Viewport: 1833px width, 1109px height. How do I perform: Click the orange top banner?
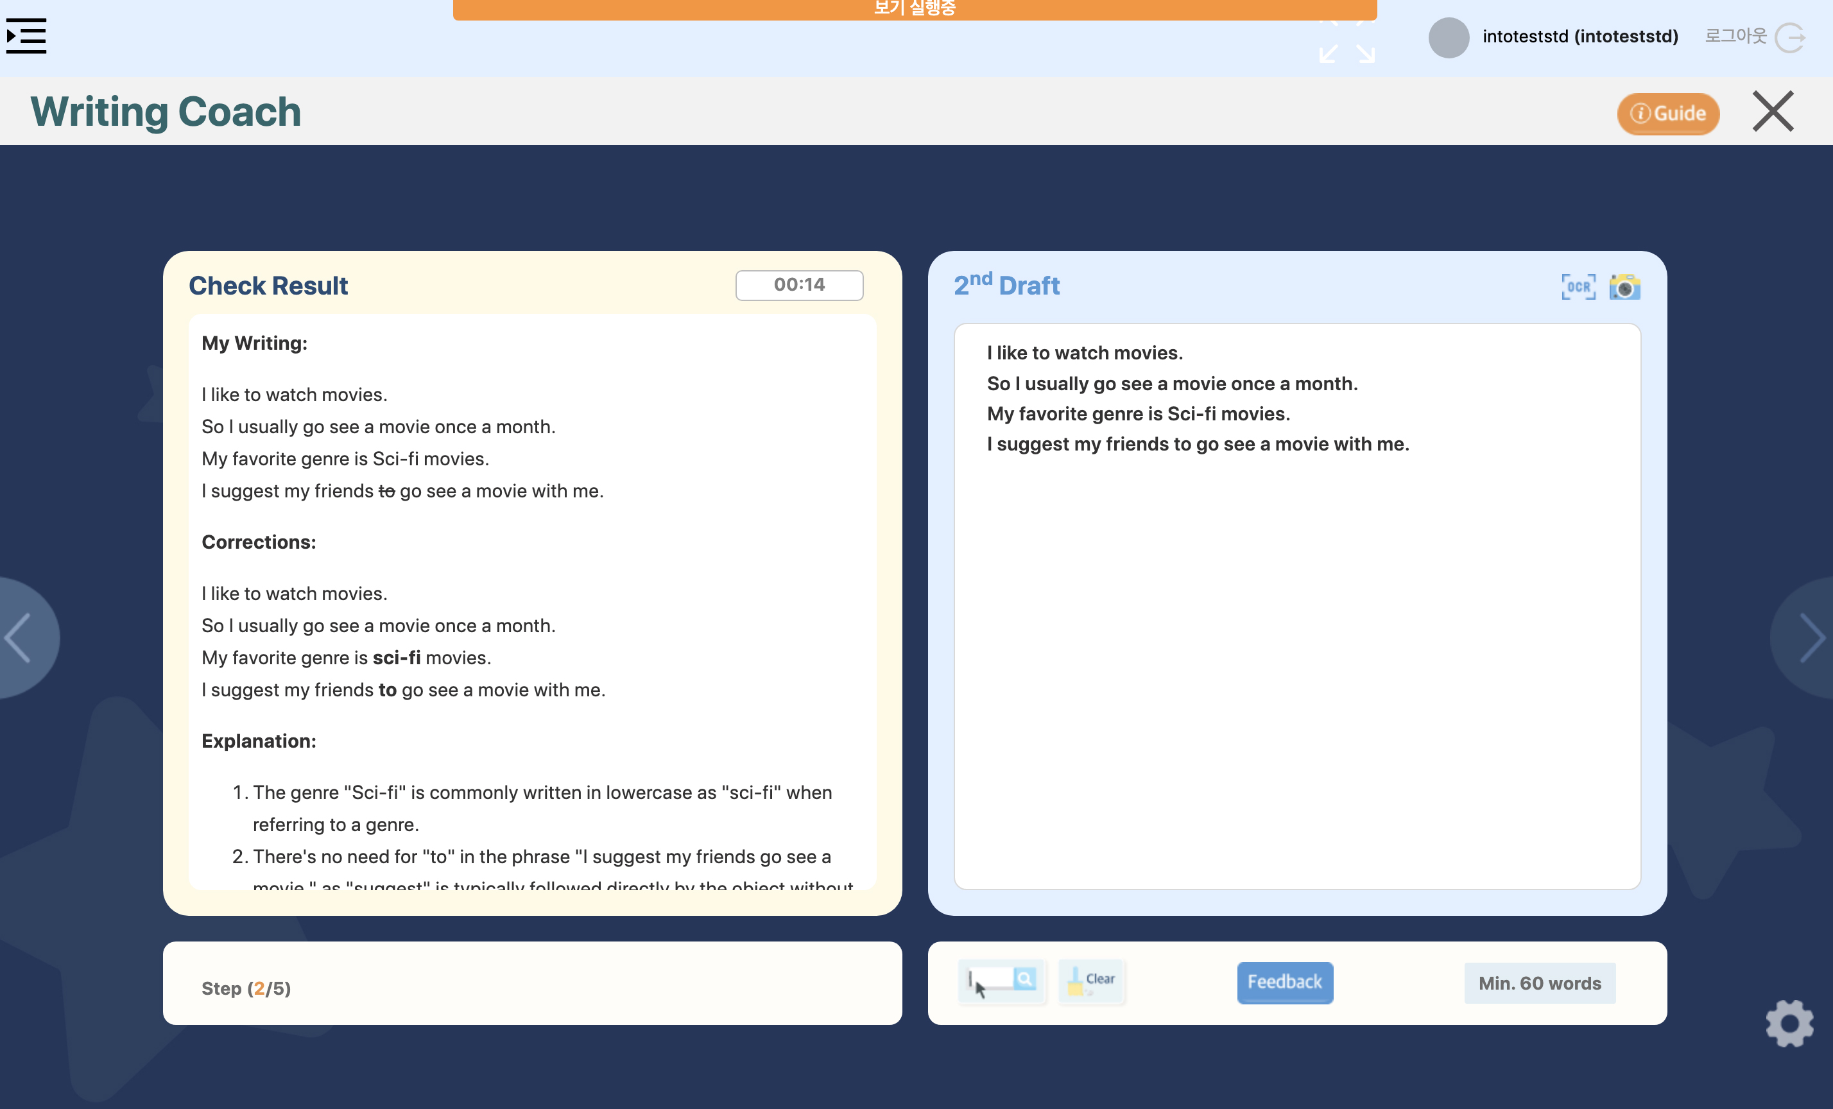tap(915, 9)
